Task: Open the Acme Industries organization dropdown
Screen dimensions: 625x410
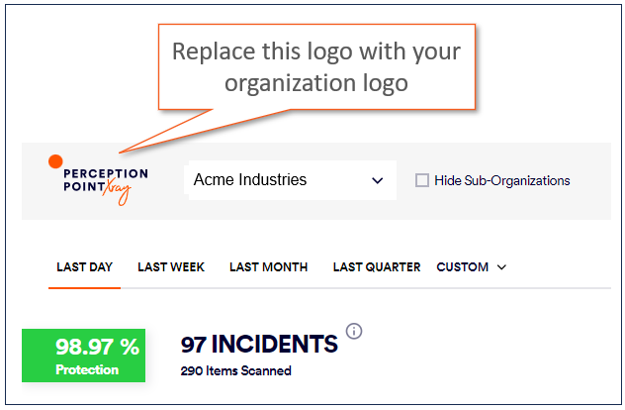Action: click(x=287, y=180)
